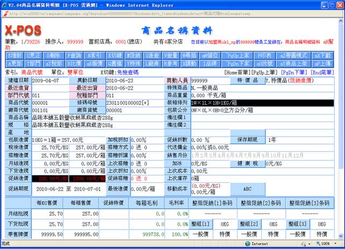The width and height of the screenshot is (345, 249).
Task: Click the 最近進貨 button
Action: pyautogui.click(x=18, y=88)
